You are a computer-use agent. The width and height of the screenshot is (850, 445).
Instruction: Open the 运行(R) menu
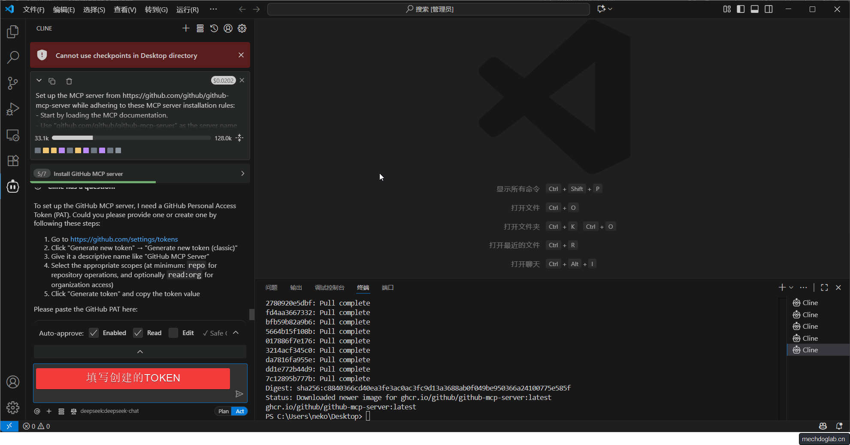187,9
